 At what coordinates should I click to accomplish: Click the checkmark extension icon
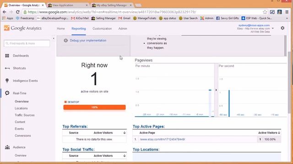(272, 12)
